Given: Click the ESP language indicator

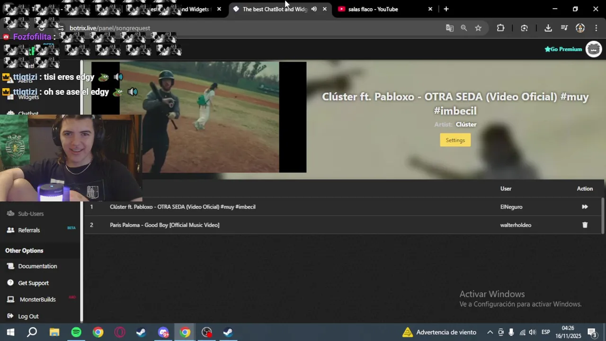Looking at the screenshot, I should pos(545,332).
